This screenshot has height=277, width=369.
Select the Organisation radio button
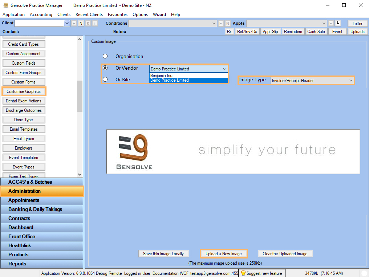click(105, 56)
